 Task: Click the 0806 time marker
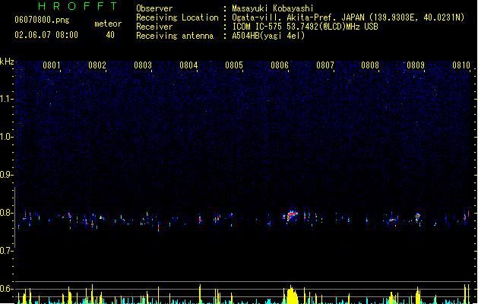280,65
